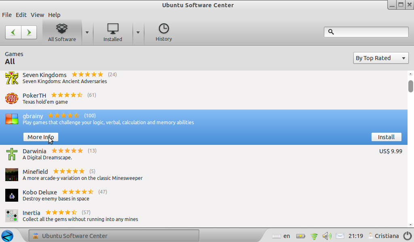Image resolution: width=414 pixels, height=242 pixels.
Task: Click the Inertia gems icon
Action: pyautogui.click(x=12, y=216)
